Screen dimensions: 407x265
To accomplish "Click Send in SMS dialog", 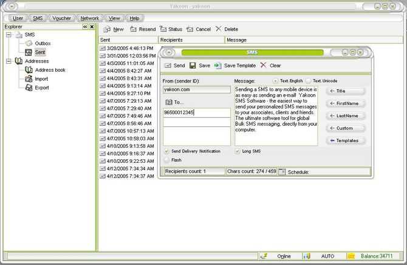I will 175,66.
